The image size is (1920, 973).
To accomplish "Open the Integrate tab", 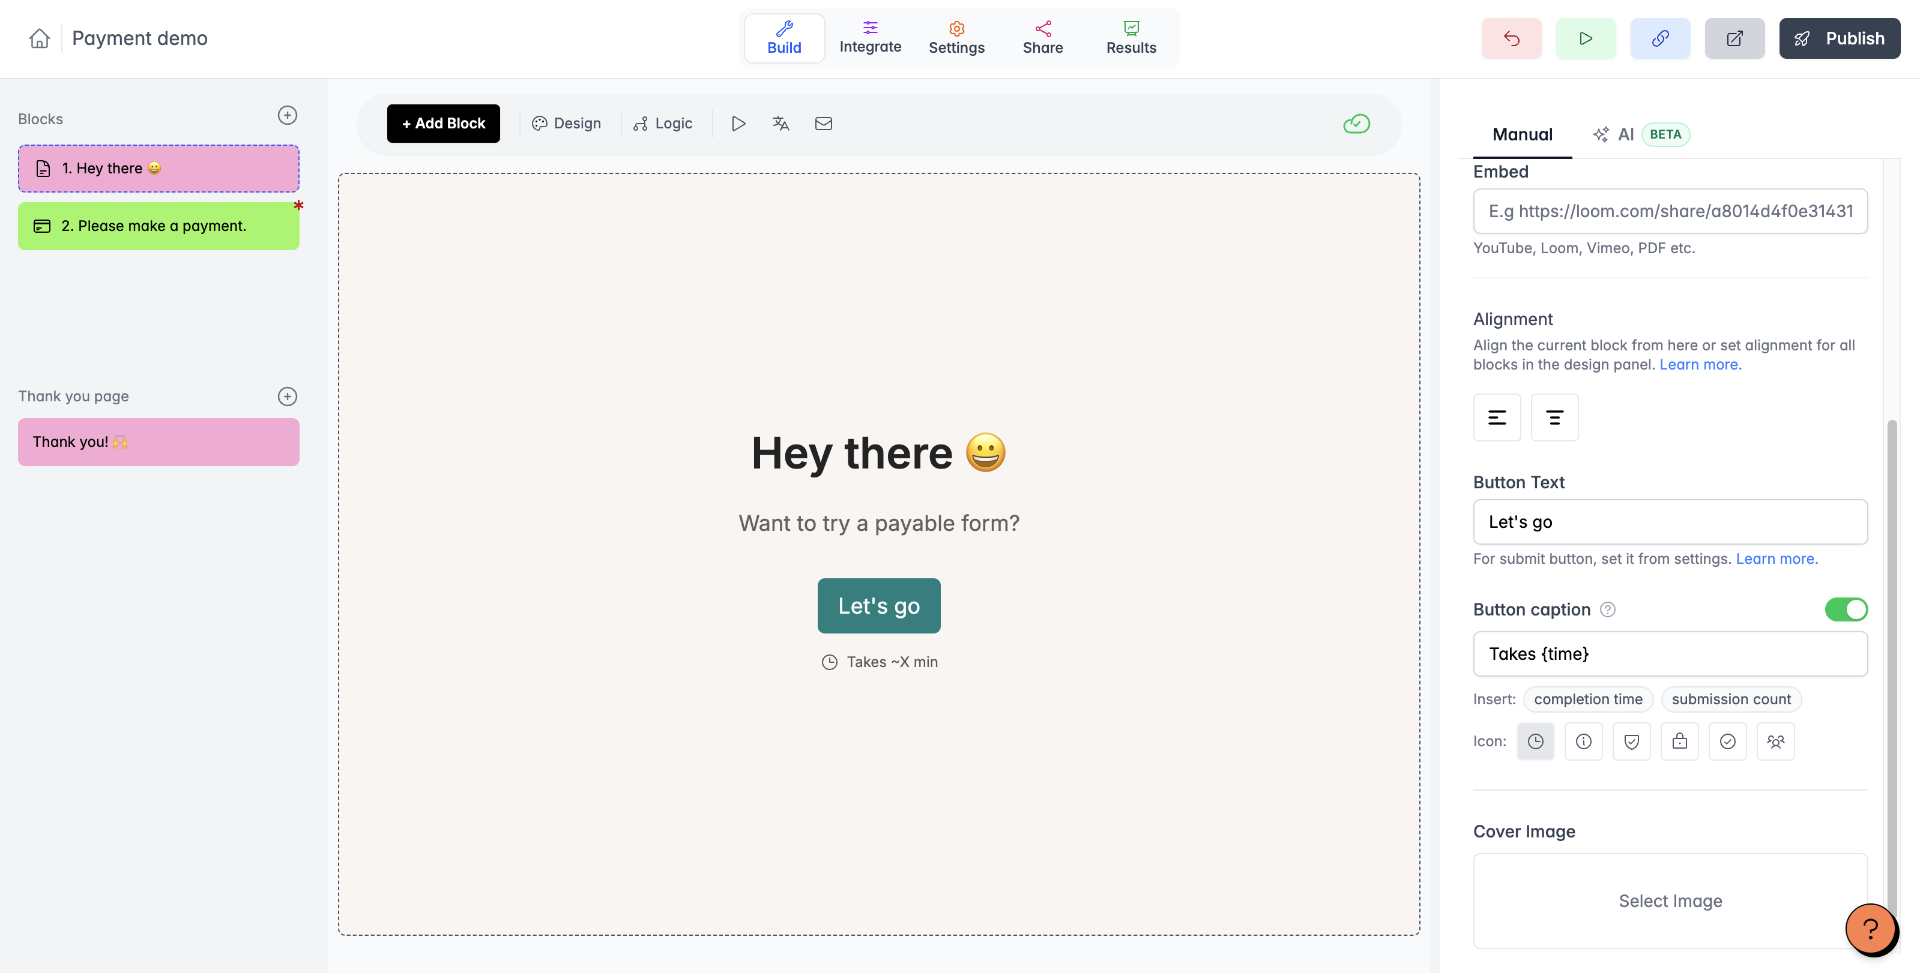I will pyautogui.click(x=870, y=38).
